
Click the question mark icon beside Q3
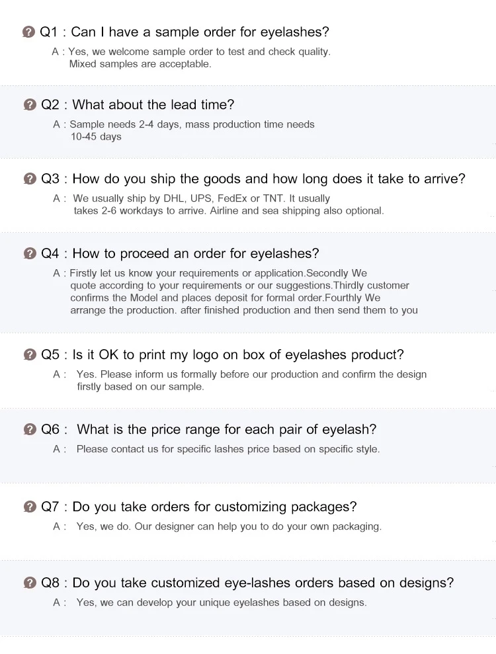click(30, 179)
